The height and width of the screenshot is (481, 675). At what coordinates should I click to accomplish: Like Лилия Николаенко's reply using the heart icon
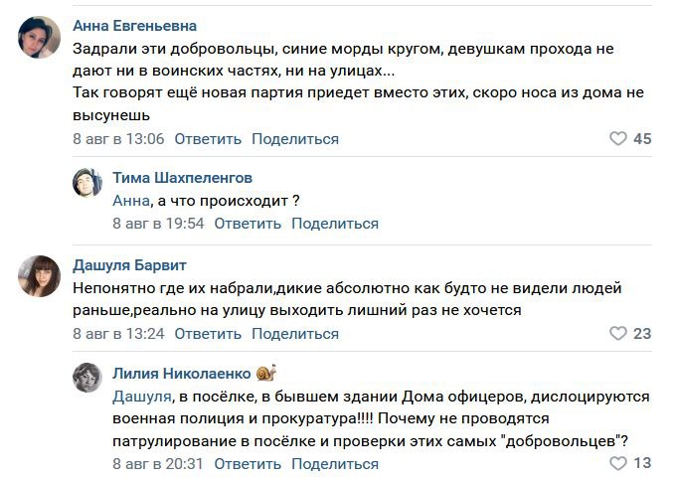[x=618, y=463]
